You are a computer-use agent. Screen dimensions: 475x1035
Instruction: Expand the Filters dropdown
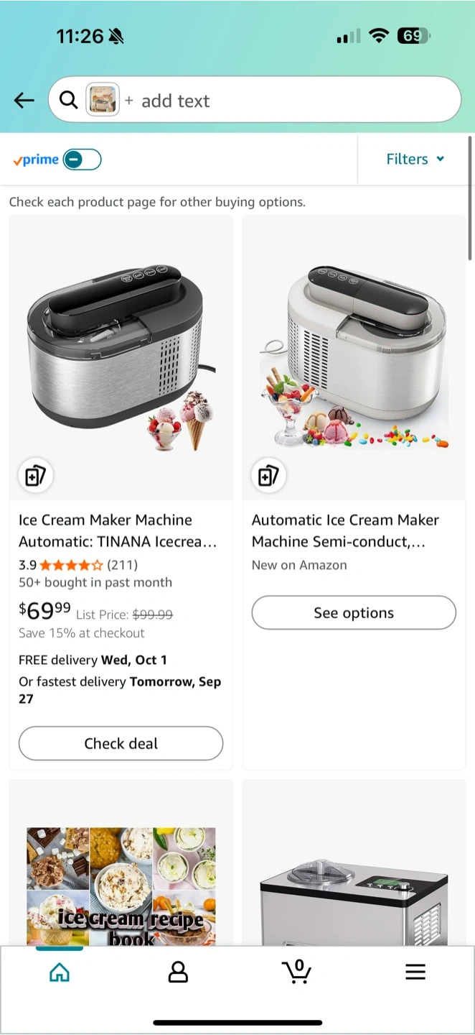pos(415,160)
